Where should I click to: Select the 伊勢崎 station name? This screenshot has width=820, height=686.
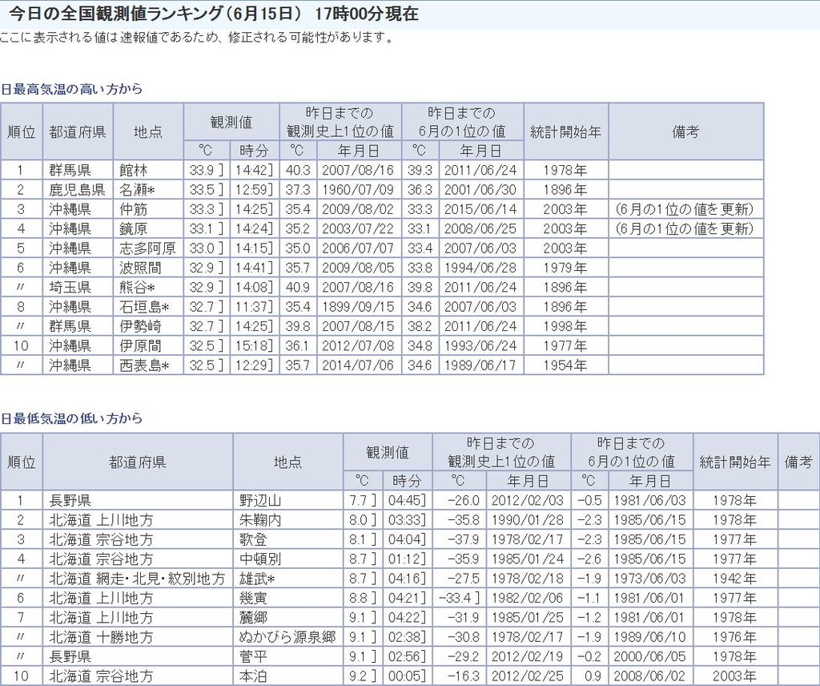tap(140, 326)
